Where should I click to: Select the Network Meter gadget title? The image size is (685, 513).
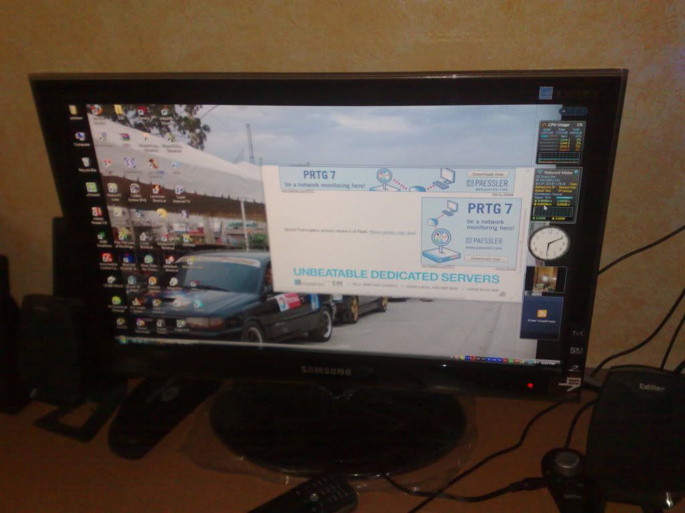tap(559, 172)
